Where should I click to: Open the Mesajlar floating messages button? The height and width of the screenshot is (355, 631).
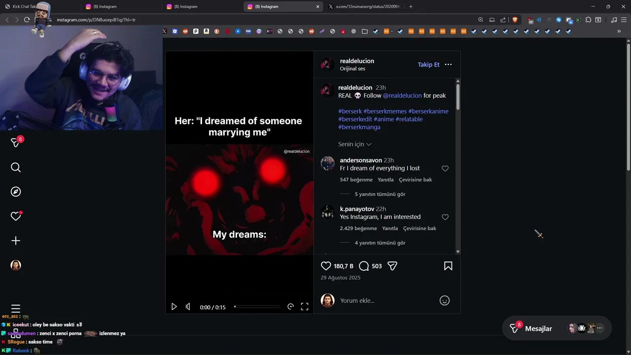[557, 328]
